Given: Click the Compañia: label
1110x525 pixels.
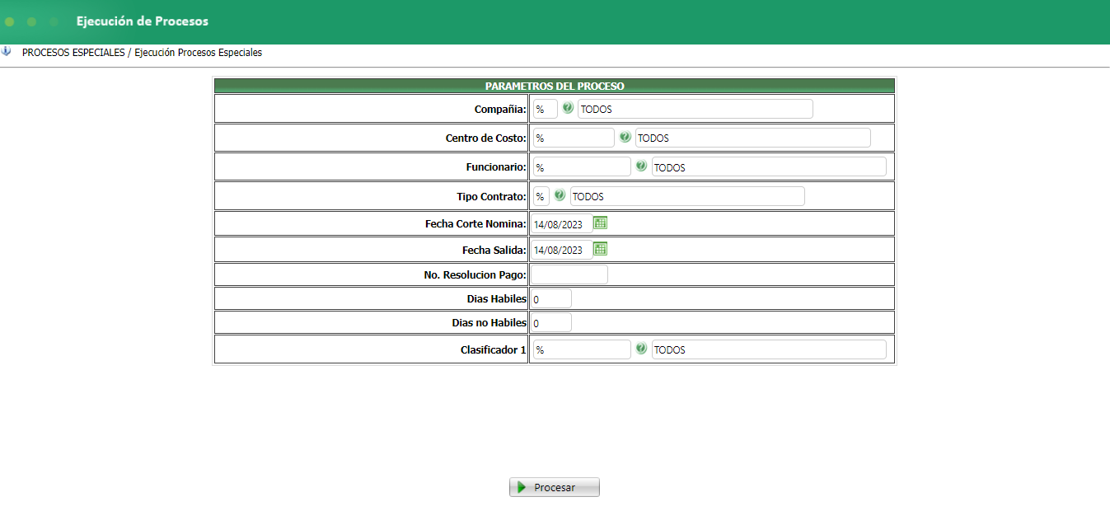Looking at the screenshot, I should [x=500, y=109].
